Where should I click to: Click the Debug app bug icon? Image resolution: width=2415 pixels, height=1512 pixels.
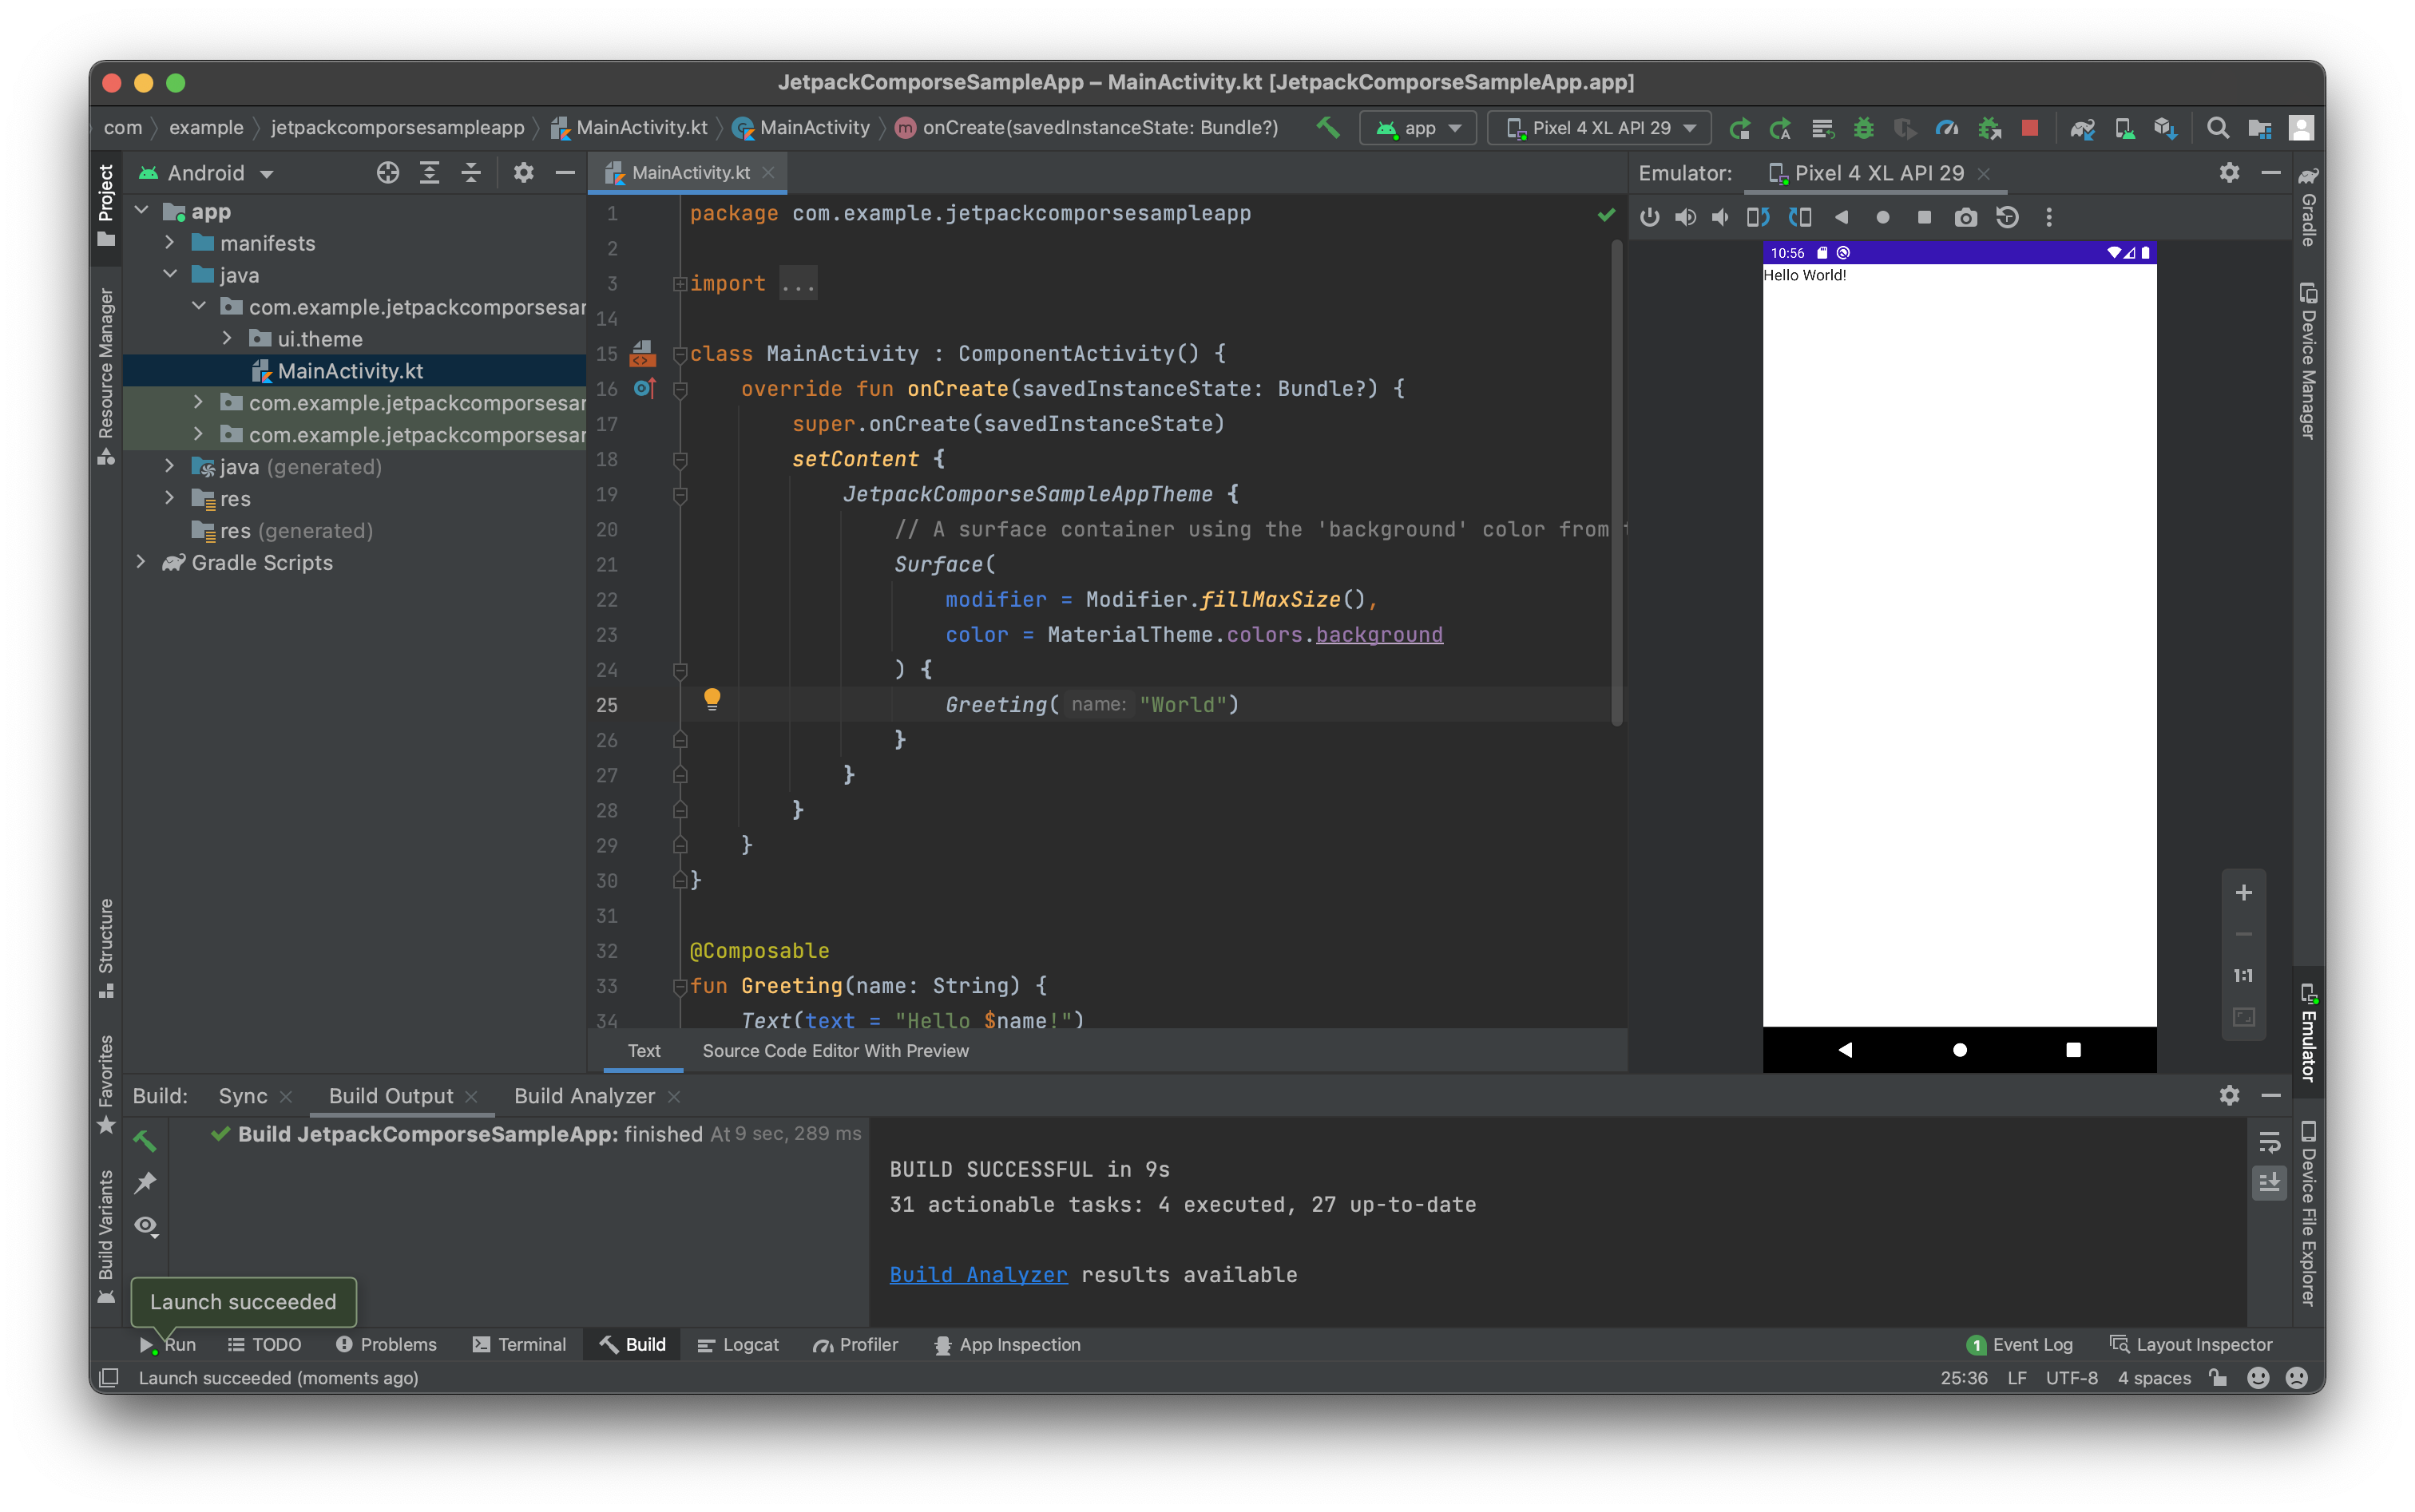click(x=1864, y=128)
